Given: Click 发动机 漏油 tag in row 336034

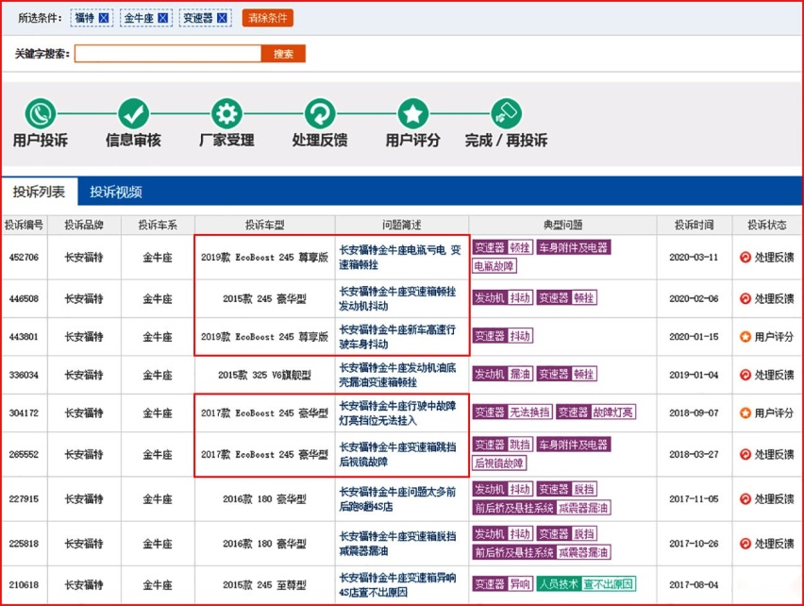Looking at the screenshot, I should pos(502,374).
